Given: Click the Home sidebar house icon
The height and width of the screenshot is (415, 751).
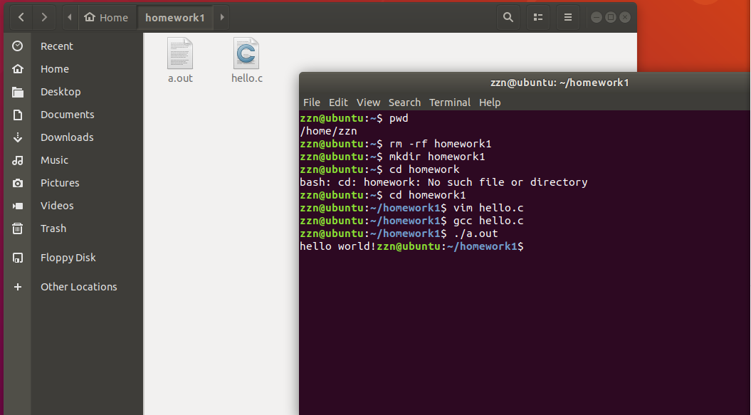Looking at the screenshot, I should (18, 69).
